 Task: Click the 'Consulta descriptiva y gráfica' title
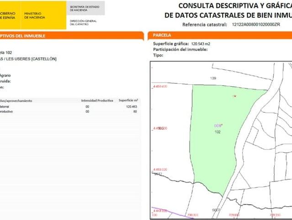click(235, 6)
